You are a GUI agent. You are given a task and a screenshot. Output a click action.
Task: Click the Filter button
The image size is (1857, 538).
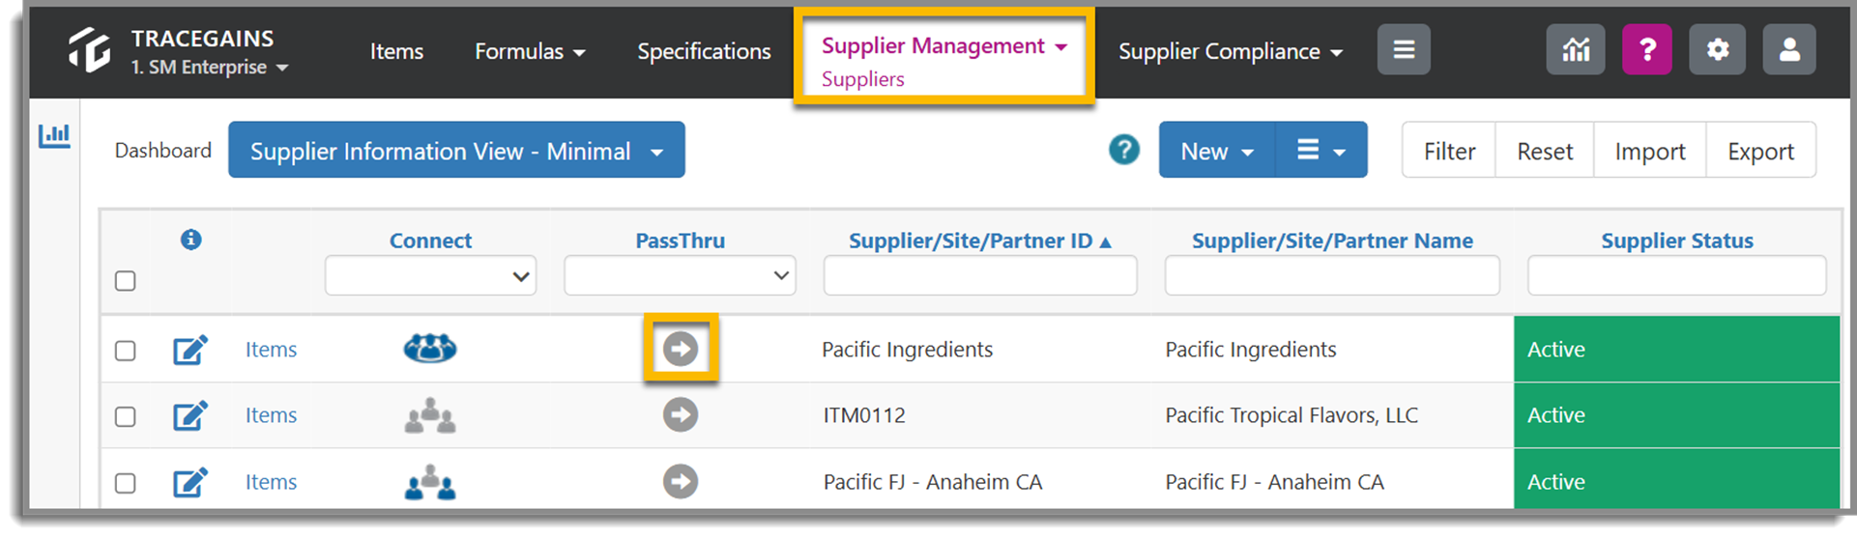click(x=1449, y=151)
